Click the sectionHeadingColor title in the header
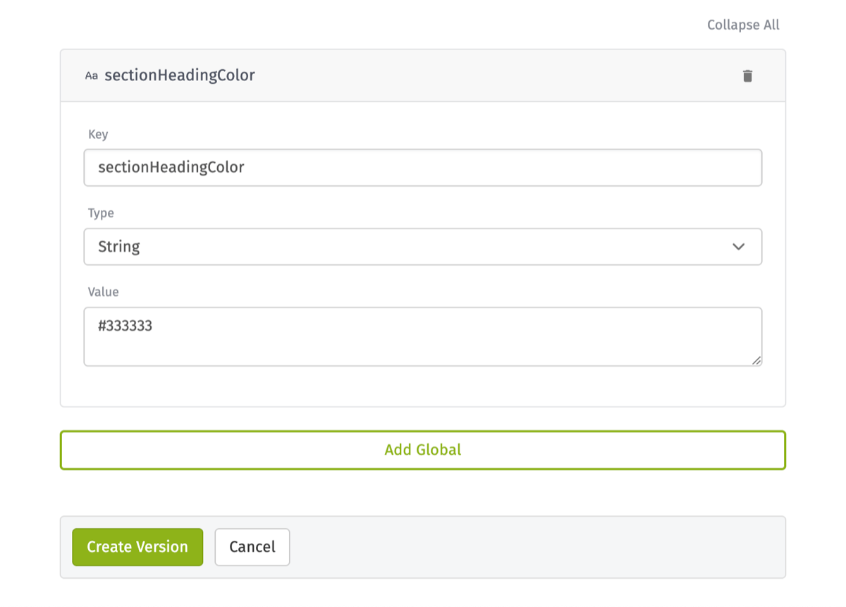This screenshot has width=846, height=607. (x=180, y=75)
